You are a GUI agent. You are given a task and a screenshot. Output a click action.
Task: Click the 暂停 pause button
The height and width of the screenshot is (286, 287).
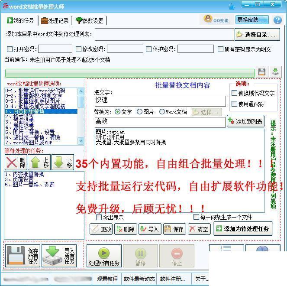[x=140, y=256]
